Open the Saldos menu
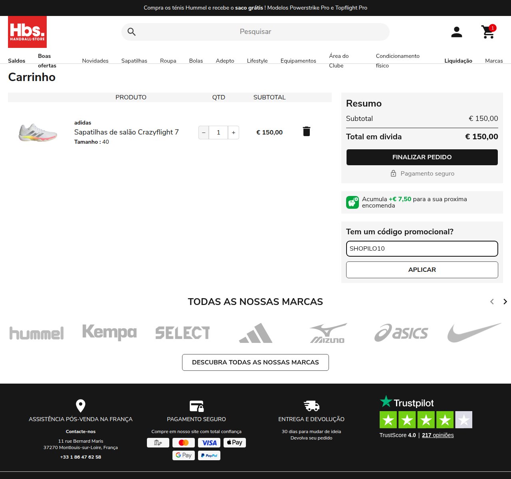The width and height of the screenshot is (511, 479). point(17,61)
